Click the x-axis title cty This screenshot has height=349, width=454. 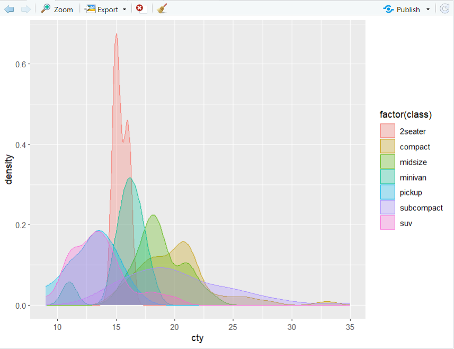coord(197,338)
